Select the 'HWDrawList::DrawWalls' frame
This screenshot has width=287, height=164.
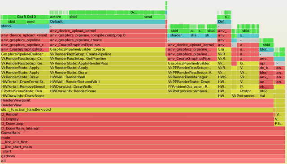coord(108,86)
